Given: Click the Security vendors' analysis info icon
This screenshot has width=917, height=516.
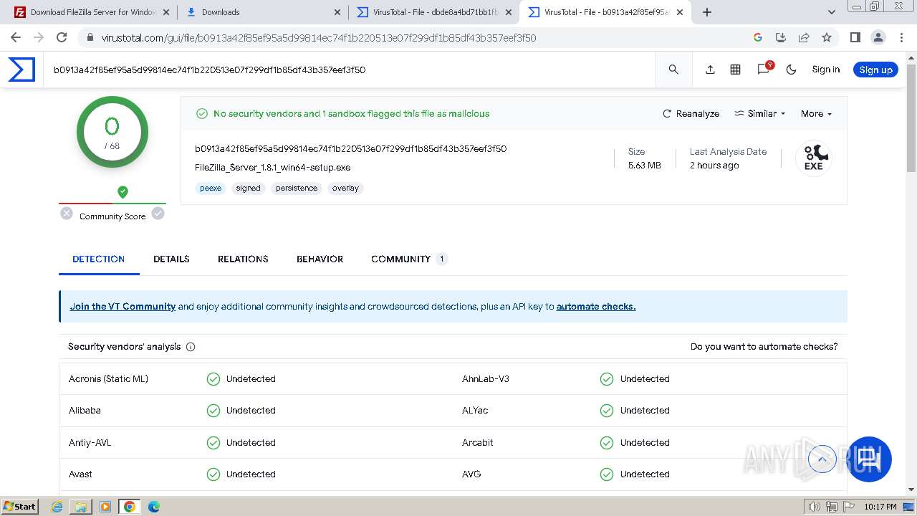Looking at the screenshot, I should [x=191, y=347].
